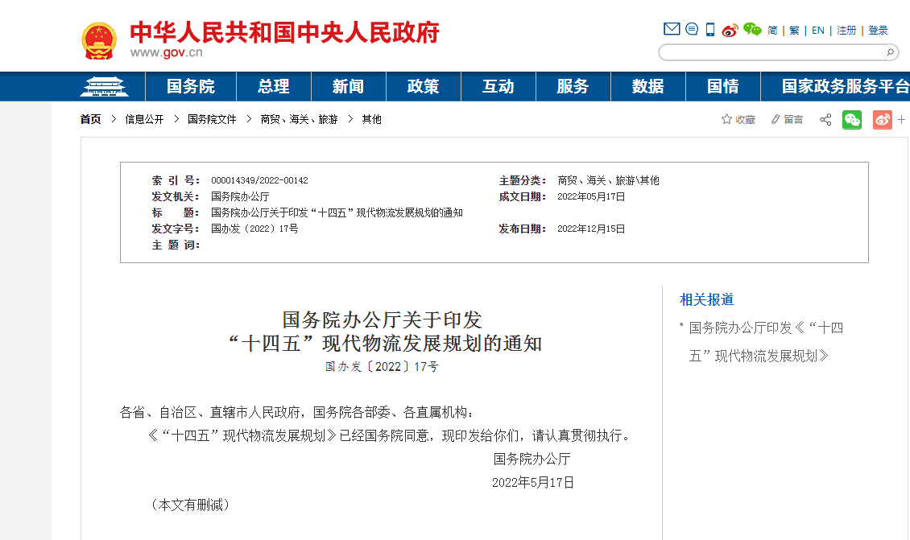This screenshot has width=910, height=540.
Task: Open the email envelope icon
Action: pos(672,29)
